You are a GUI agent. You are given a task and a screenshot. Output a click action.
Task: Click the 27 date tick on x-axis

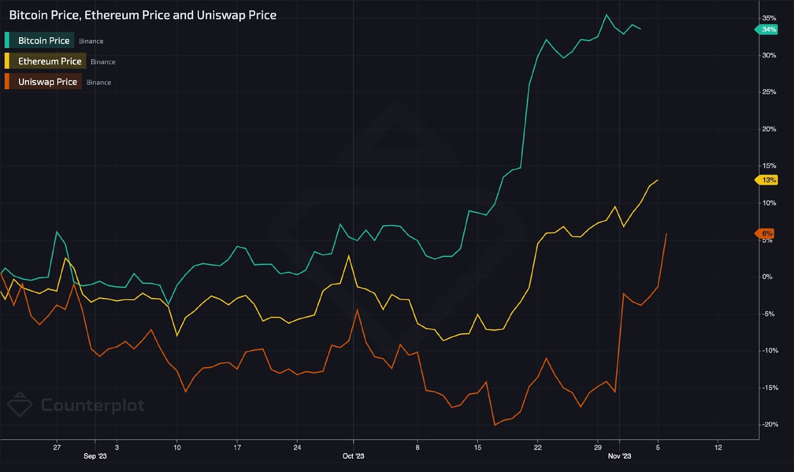click(x=57, y=447)
